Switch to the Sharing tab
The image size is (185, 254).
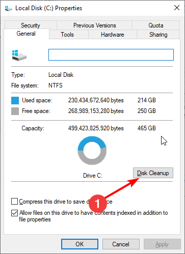tap(158, 35)
